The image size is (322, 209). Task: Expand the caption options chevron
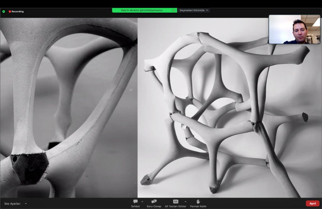pos(186,202)
